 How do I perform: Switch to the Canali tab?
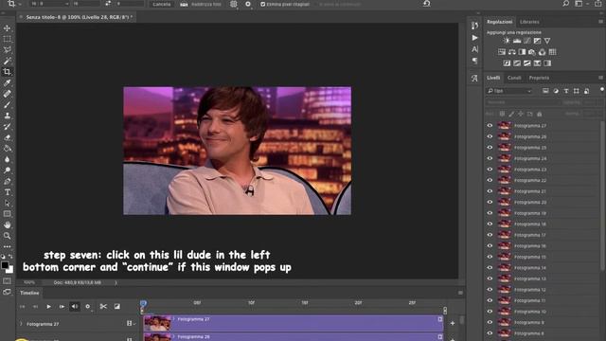pos(514,78)
